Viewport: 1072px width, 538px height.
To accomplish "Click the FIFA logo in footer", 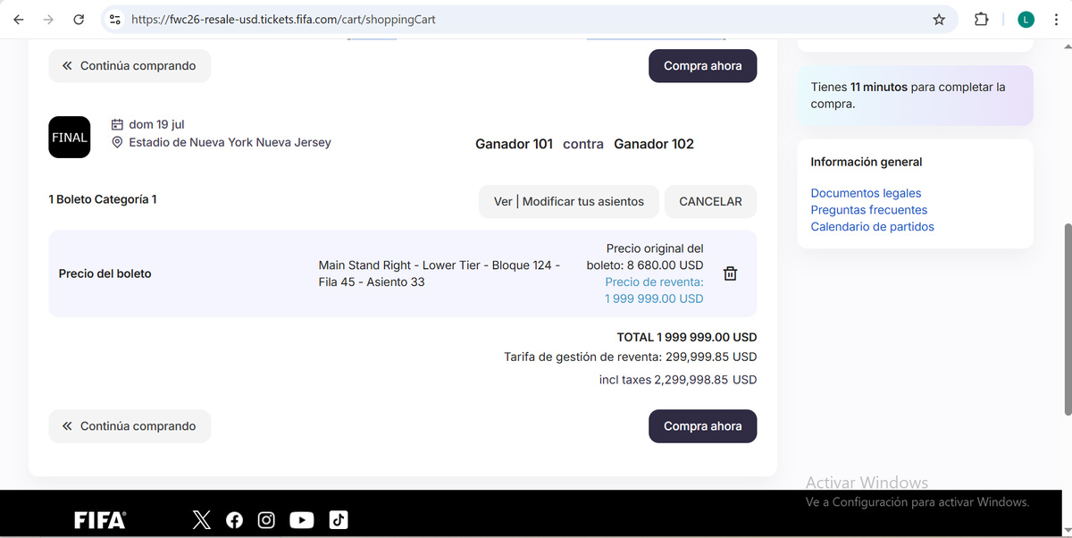I will click(100, 521).
